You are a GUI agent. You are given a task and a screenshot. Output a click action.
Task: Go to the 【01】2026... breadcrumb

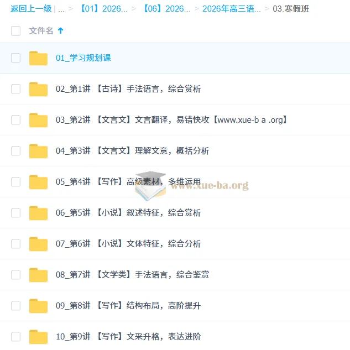pyautogui.click(x=103, y=9)
